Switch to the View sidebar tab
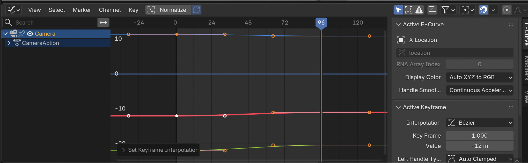Viewport: 528px width, 163px height. click(x=526, y=97)
